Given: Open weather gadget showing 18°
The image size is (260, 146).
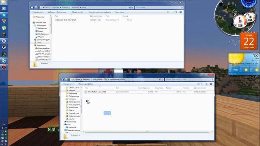Looking at the screenshot, I should [x=244, y=64].
